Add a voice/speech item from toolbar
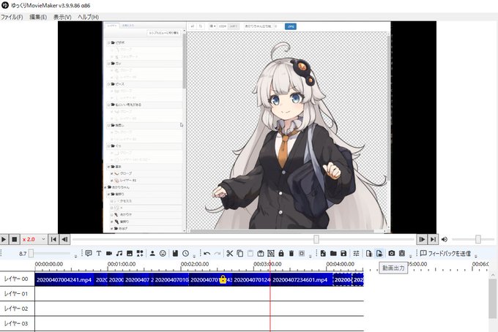 click(x=89, y=253)
